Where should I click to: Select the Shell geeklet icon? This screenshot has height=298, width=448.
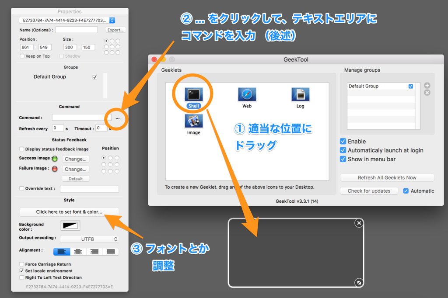point(194,94)
